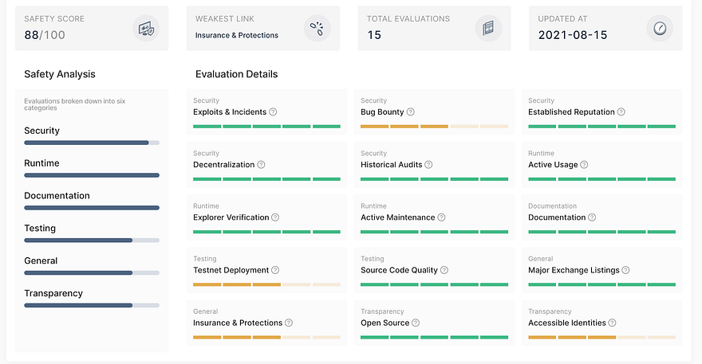Screen dimensions: 702x364
Task: Open help icon next to Established Reputation
Action: (x=621, y=112)
